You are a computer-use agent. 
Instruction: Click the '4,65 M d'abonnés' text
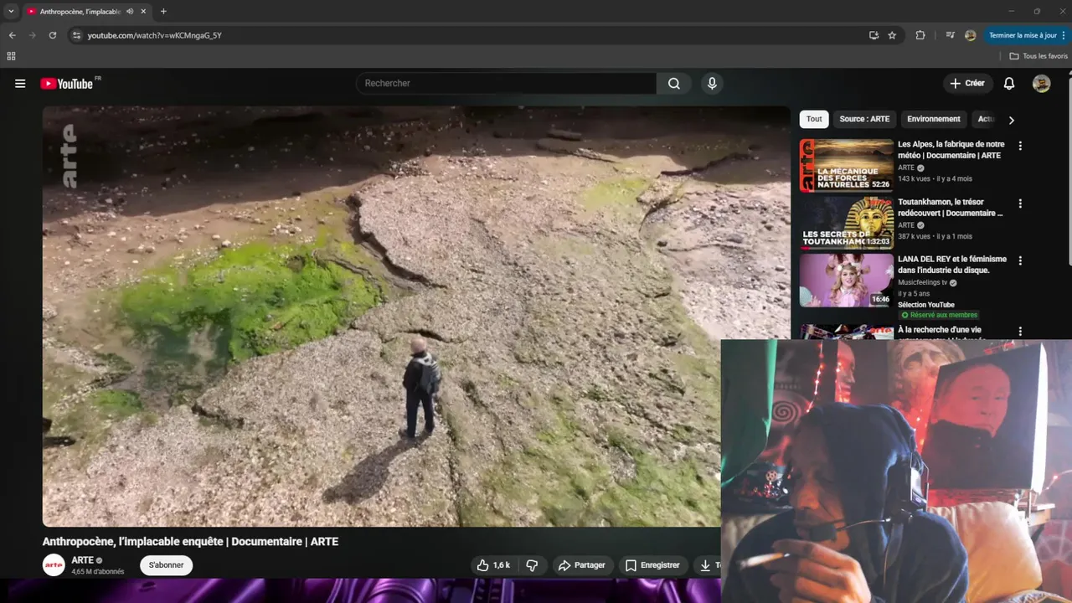(98, 572)
